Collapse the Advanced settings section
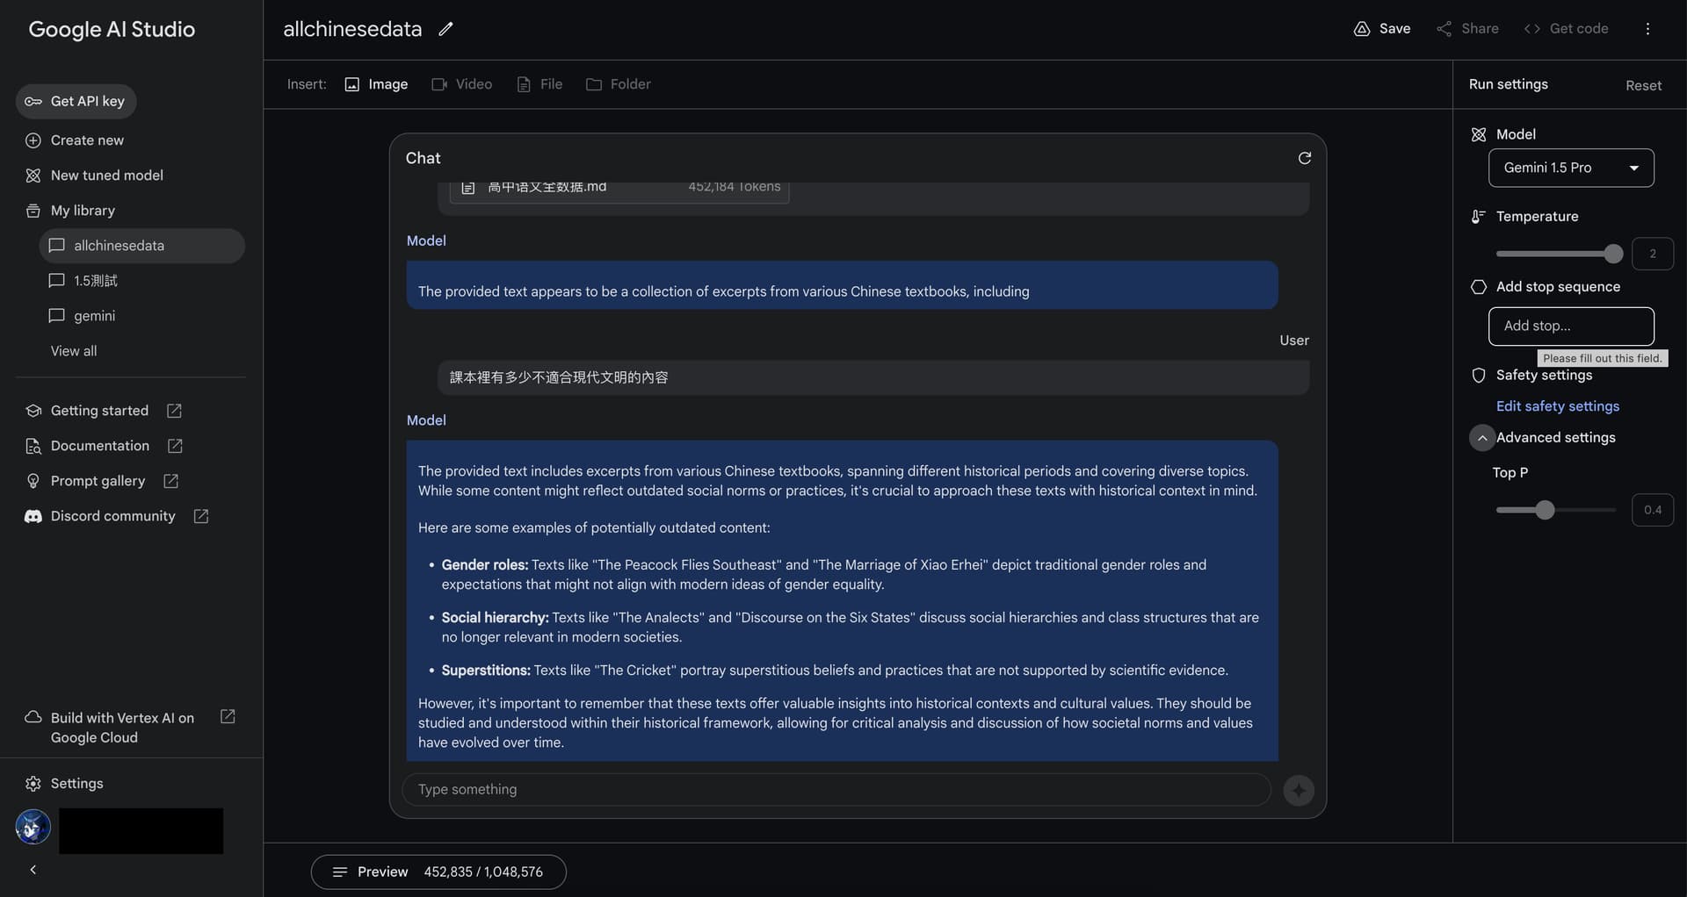The image size is (1687, 897). (x=1481, y=437)
